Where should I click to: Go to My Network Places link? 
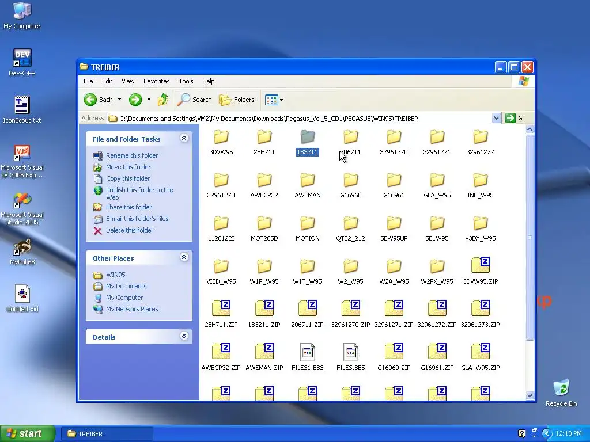point(132,309)
